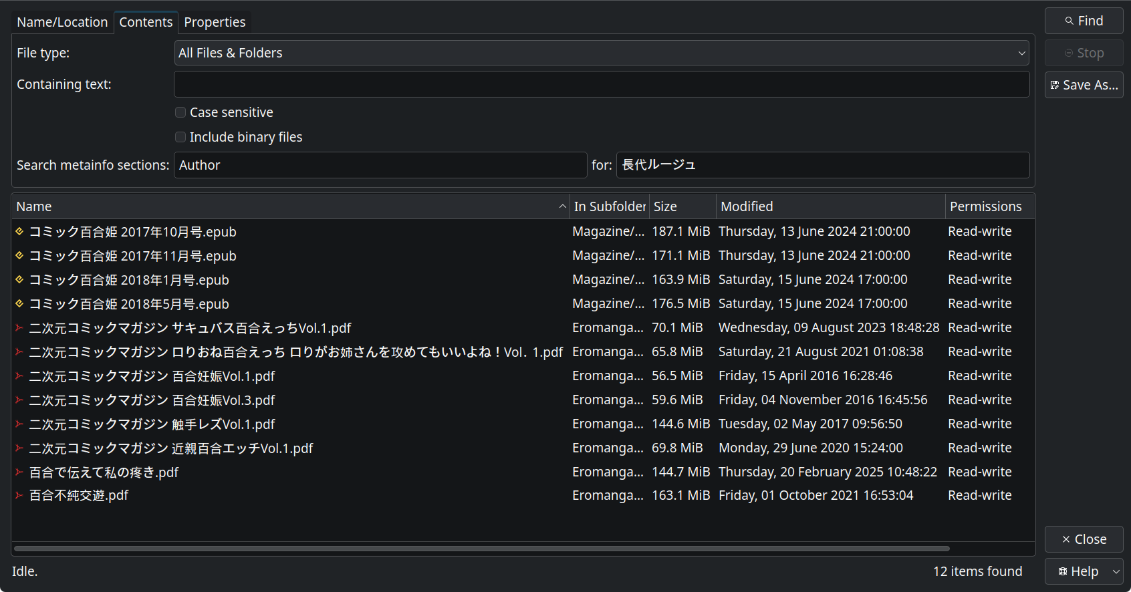Click the size value 171.1 MiB
The height and width of the screenshot is (592, 1131).
(681, 255)
